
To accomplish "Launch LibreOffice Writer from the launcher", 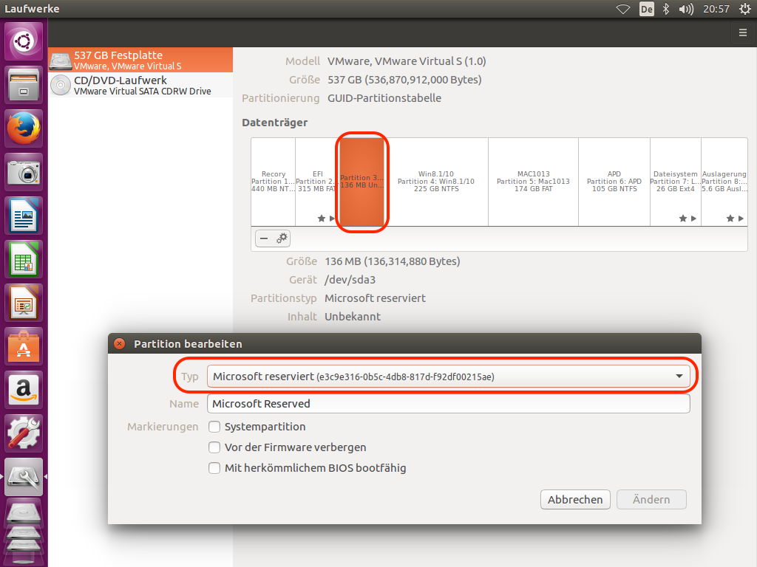I will point(24,216).
